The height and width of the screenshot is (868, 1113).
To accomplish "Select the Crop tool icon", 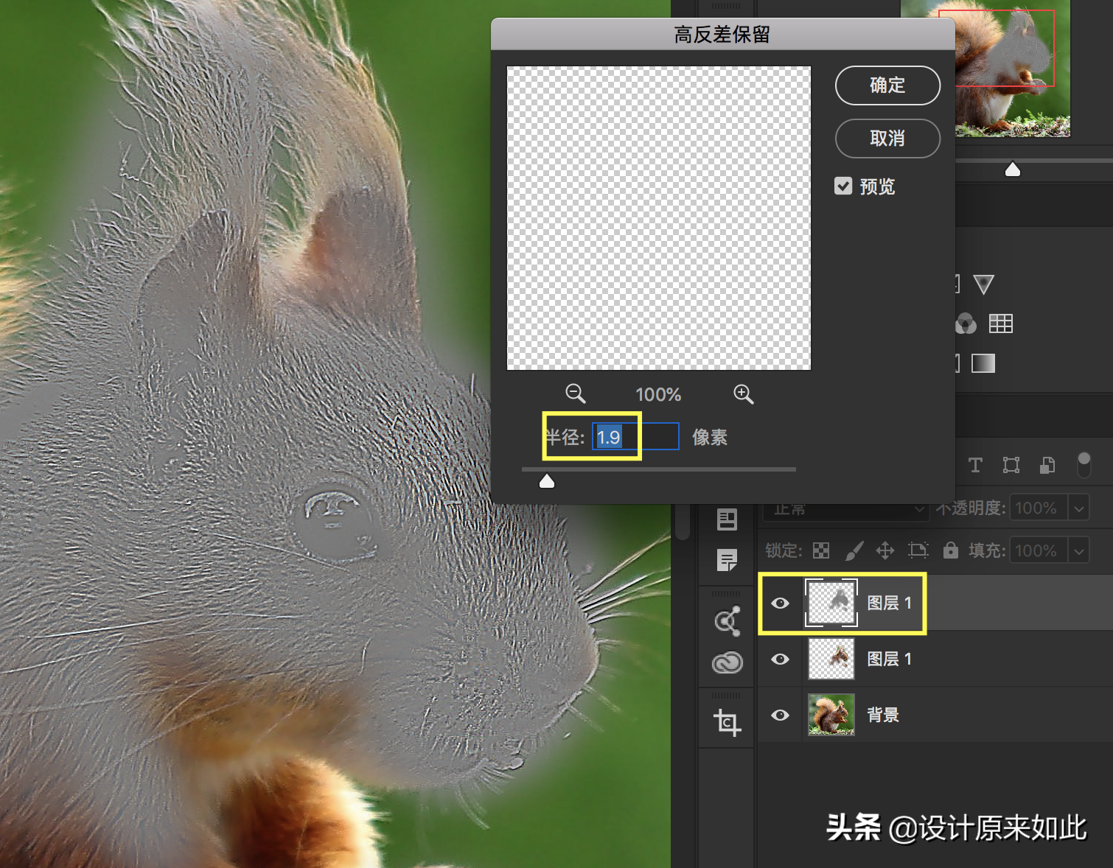I will click(727, 723).
